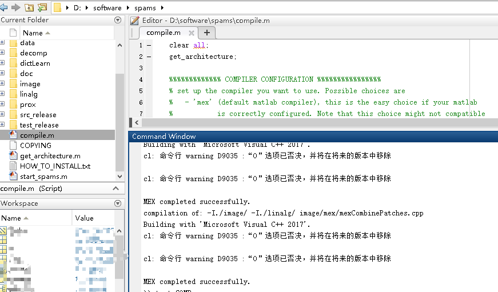Click 'D:' drive in the address path
498x292 pixels.
coord(77,8)
